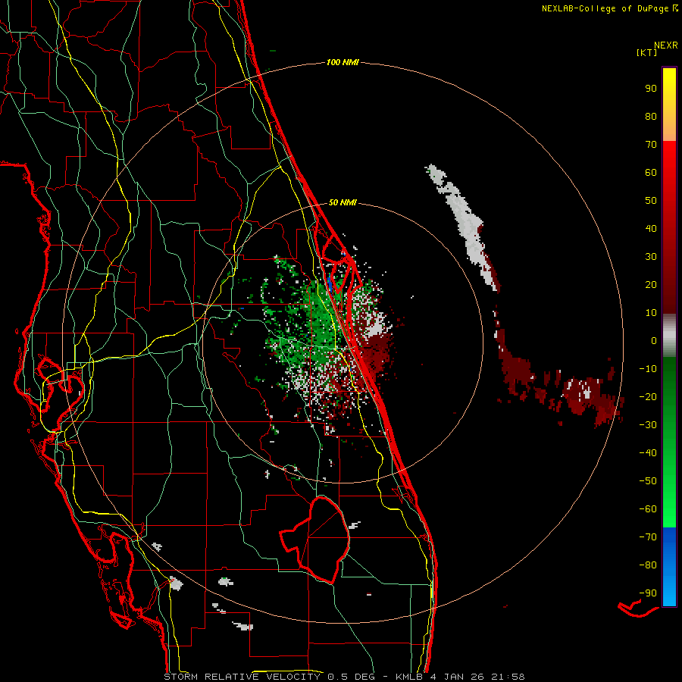Click the positive 40 scale value
Viewport: 682px width, 682px height.
pos(651,228)
